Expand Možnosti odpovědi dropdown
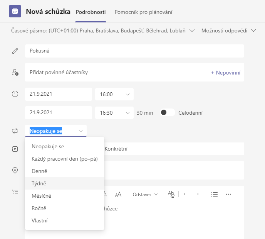This screenshot has width=265, height=239. point(229,30)
